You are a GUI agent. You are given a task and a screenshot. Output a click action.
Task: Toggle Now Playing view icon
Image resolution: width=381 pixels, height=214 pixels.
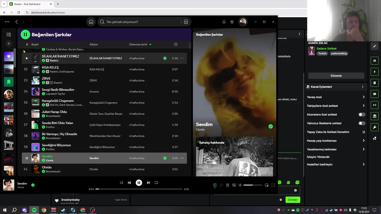215,185
